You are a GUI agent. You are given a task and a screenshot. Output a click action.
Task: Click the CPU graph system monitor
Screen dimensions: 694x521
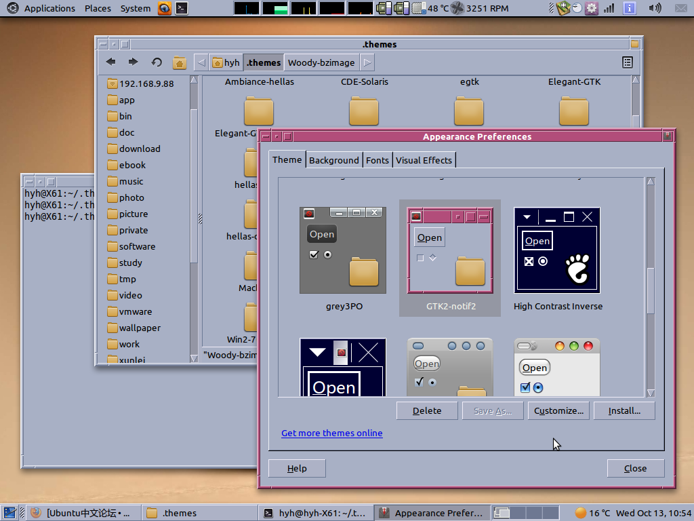click(247, 8)
